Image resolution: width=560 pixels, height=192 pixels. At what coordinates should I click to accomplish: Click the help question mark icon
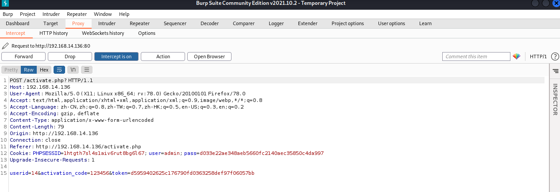click(x=555, y=56)
